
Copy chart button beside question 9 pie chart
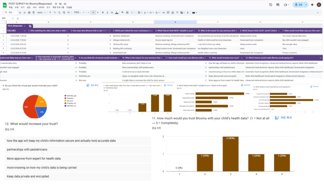[x=92, y=85]
